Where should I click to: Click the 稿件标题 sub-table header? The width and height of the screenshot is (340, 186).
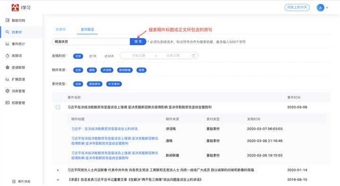coord(78,119)
